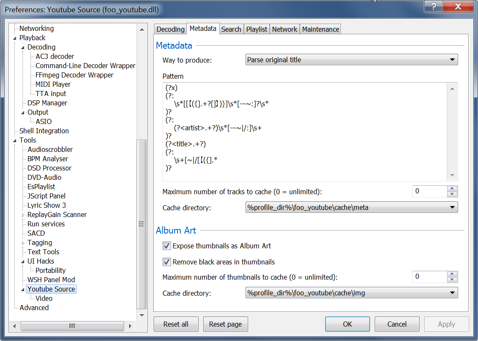Screen dimensions: 478x341
Task: Open the metadata cache directory dropdown
Action: click(x=351, y=207)
